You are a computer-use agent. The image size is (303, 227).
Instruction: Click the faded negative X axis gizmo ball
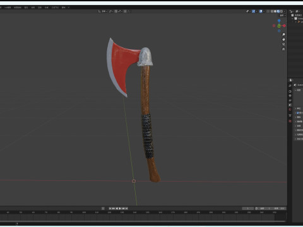(274, 26)
